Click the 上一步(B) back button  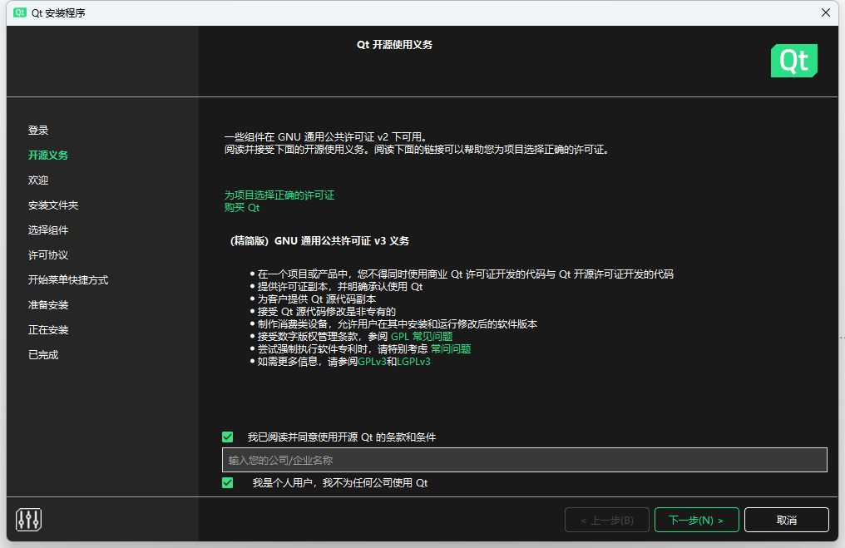[607, 520]
